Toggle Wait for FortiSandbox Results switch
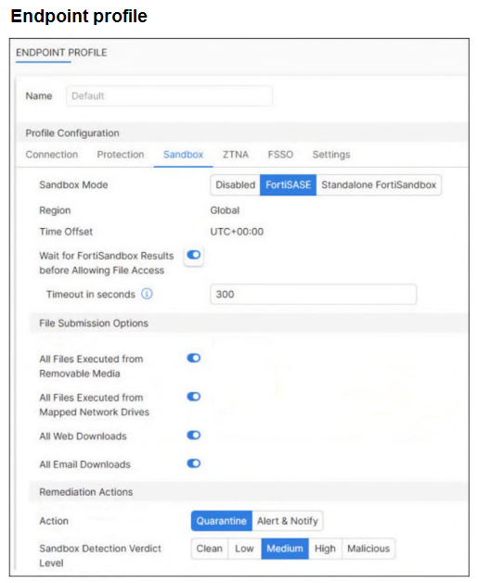478x583 pixels. [194, 255]
